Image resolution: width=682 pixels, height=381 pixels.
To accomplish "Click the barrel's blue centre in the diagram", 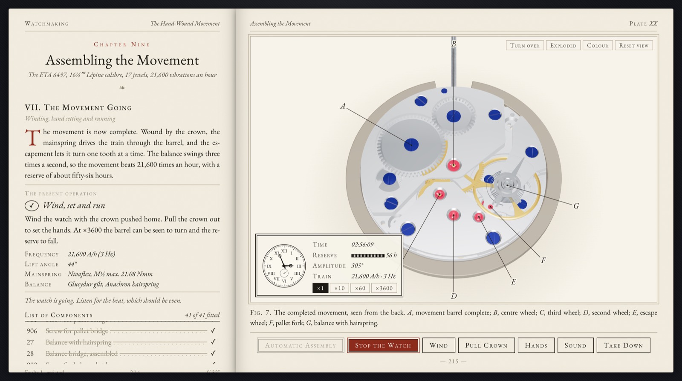I will [411, 144].
